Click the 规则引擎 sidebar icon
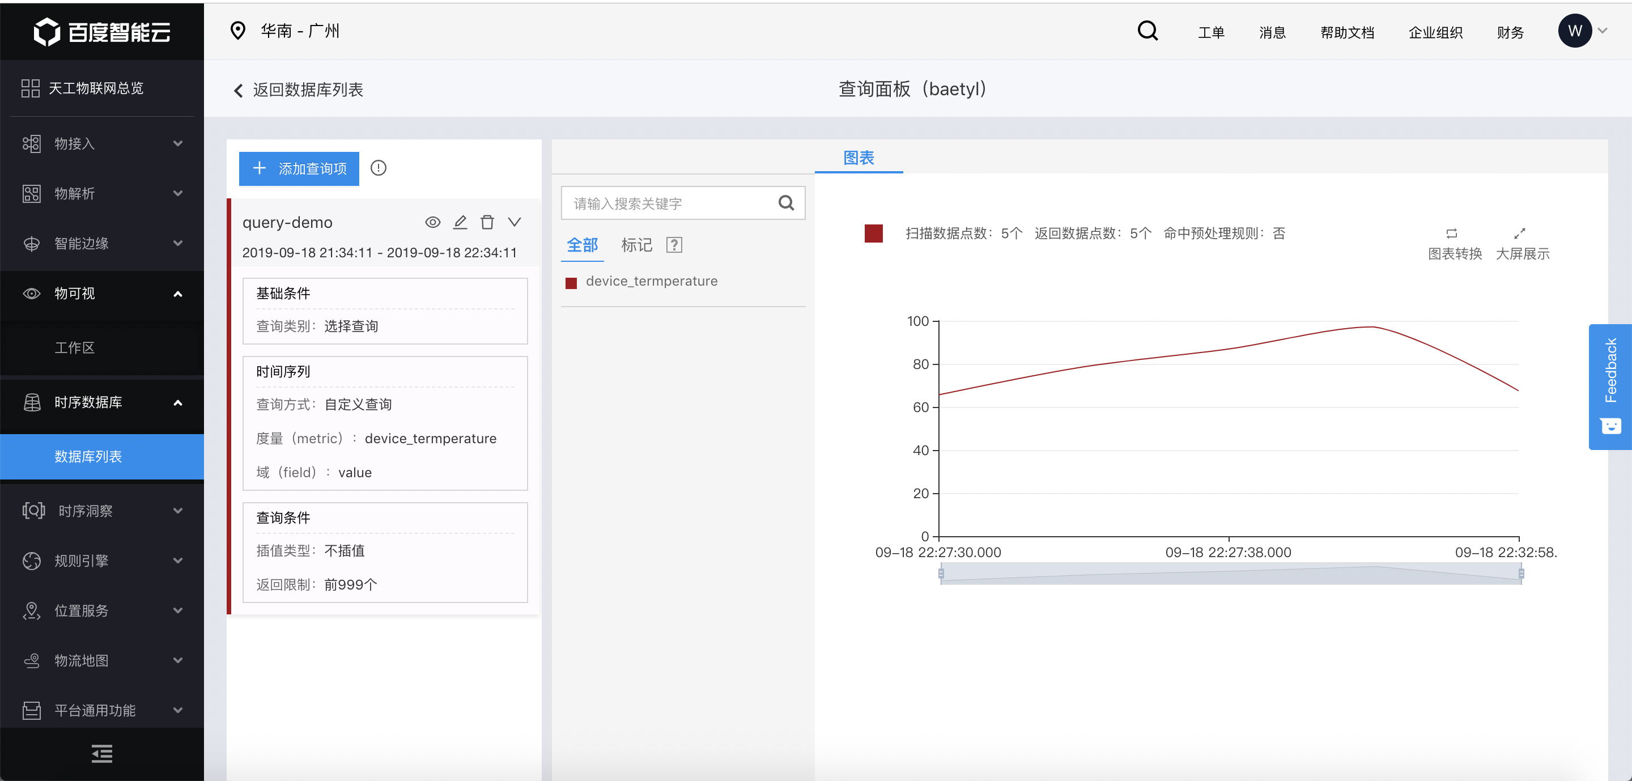This screenshot has height=781, width=1632. click(x=31, y=561)
